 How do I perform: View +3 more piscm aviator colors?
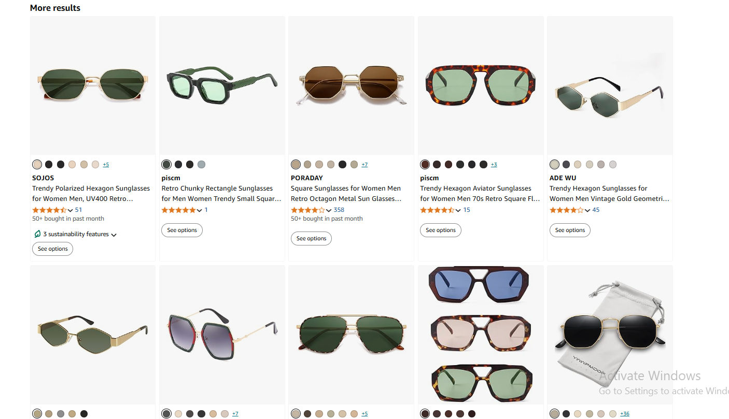point(494,165)
